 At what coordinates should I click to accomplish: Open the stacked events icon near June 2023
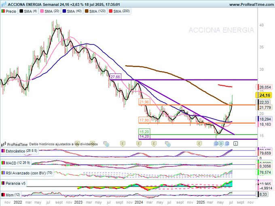point(106,144)
